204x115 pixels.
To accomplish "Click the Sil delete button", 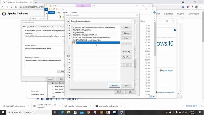I will [x=126, y=44].
